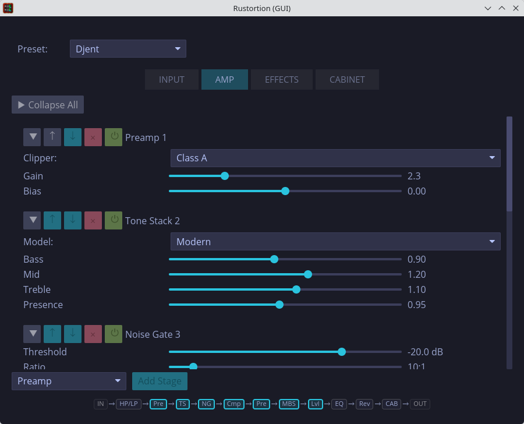Click the Collapse All button
The height and width of the screenshot is (424, 524).
pos(48,105)
